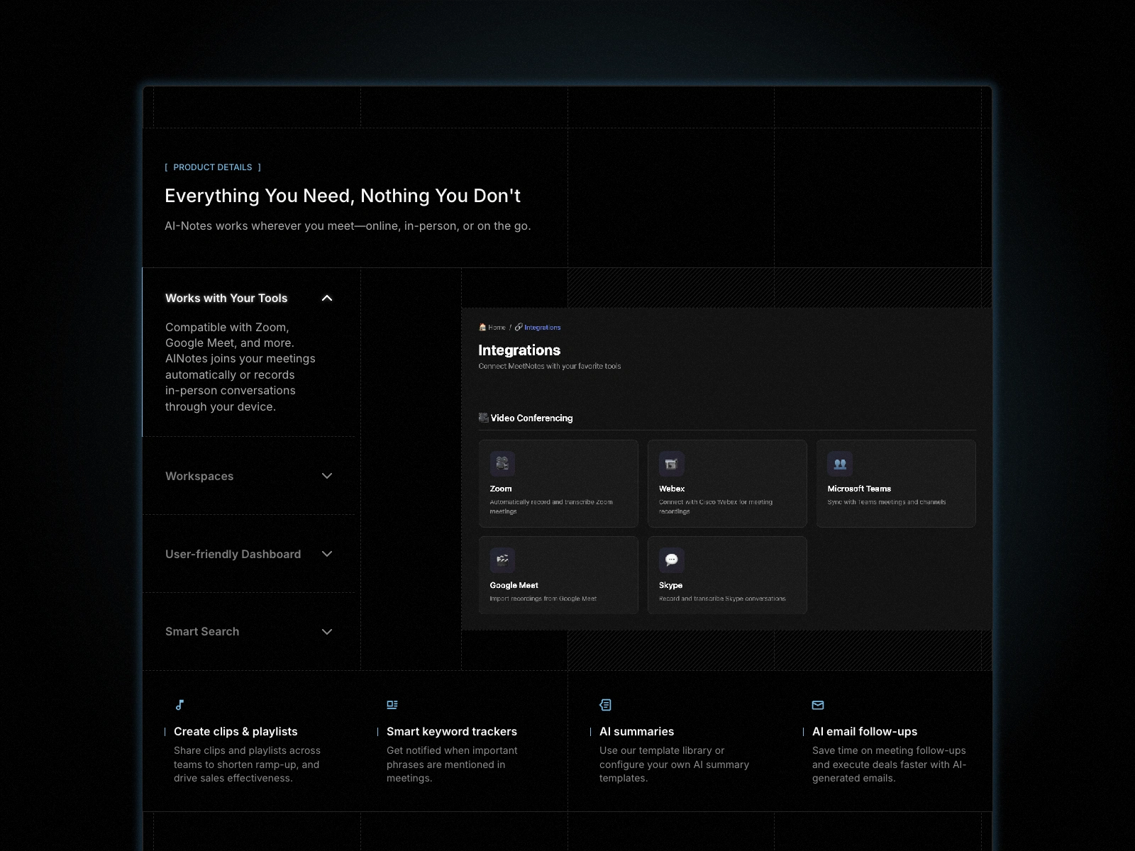
Task: Open the Webex integration card title
Action: click(672, 489)
